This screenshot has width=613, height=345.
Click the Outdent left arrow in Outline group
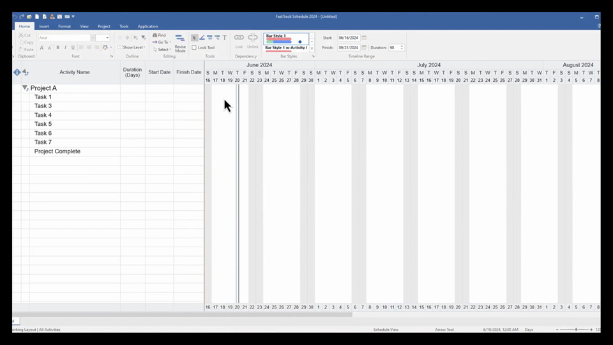click(119, 38)
